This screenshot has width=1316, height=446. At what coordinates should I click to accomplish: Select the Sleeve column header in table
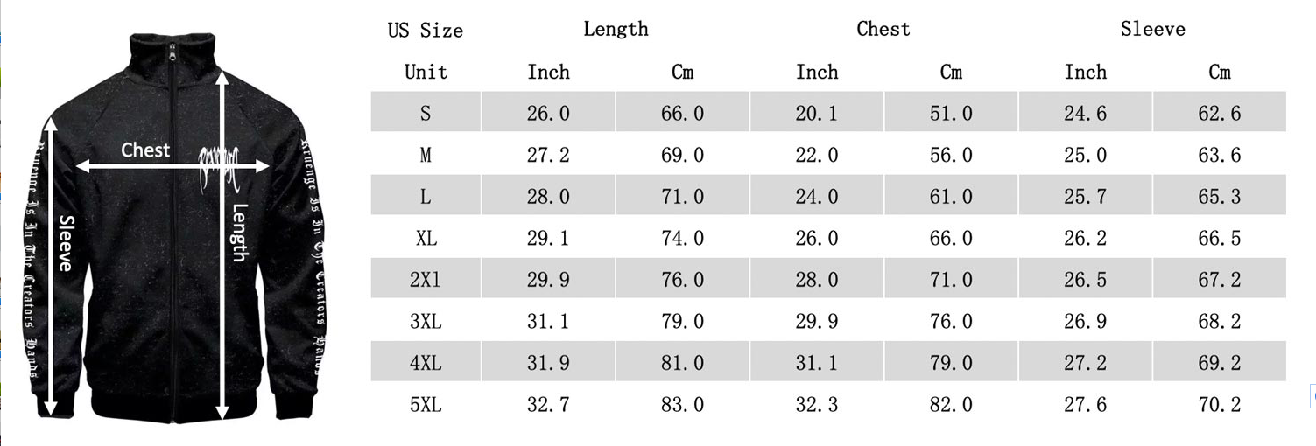click(x=1152, y=29)
